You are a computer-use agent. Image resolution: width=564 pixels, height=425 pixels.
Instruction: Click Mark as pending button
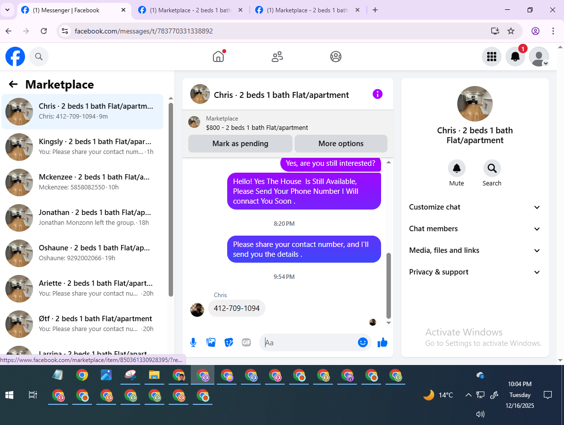click(x=240, y=144)
